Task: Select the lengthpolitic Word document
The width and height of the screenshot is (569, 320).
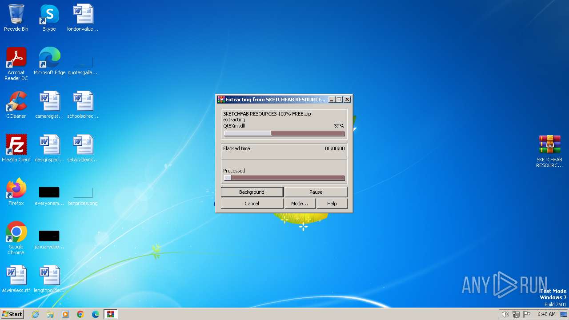Action: coord(49,279)
